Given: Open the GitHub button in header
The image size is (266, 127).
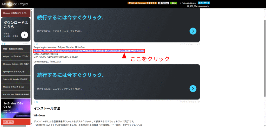Looking at the screenshot, I should (x=164, y=3).
